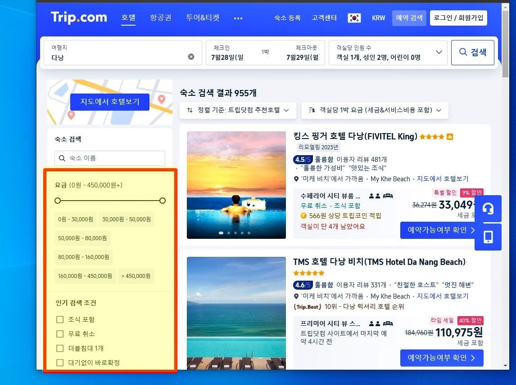Open the 체크인 date picker

[x=228, y=53]
